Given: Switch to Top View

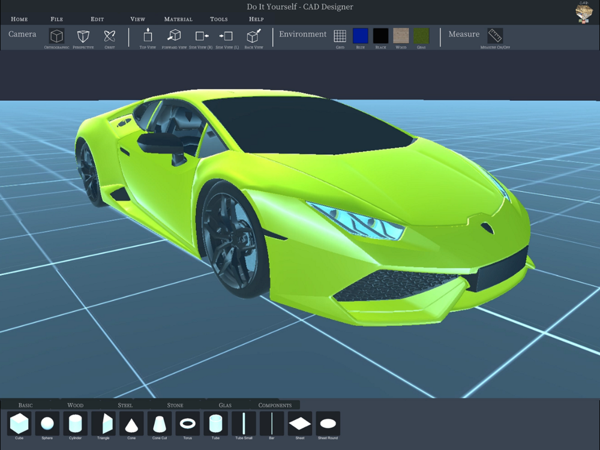Looking at the screenshot, I should [148, 36].
